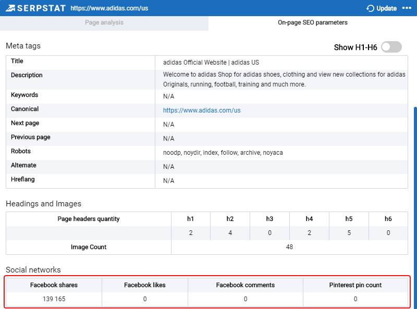417x309 pixels.
Task: Click the Headings and Images section heading
Action: coord(44,204)
